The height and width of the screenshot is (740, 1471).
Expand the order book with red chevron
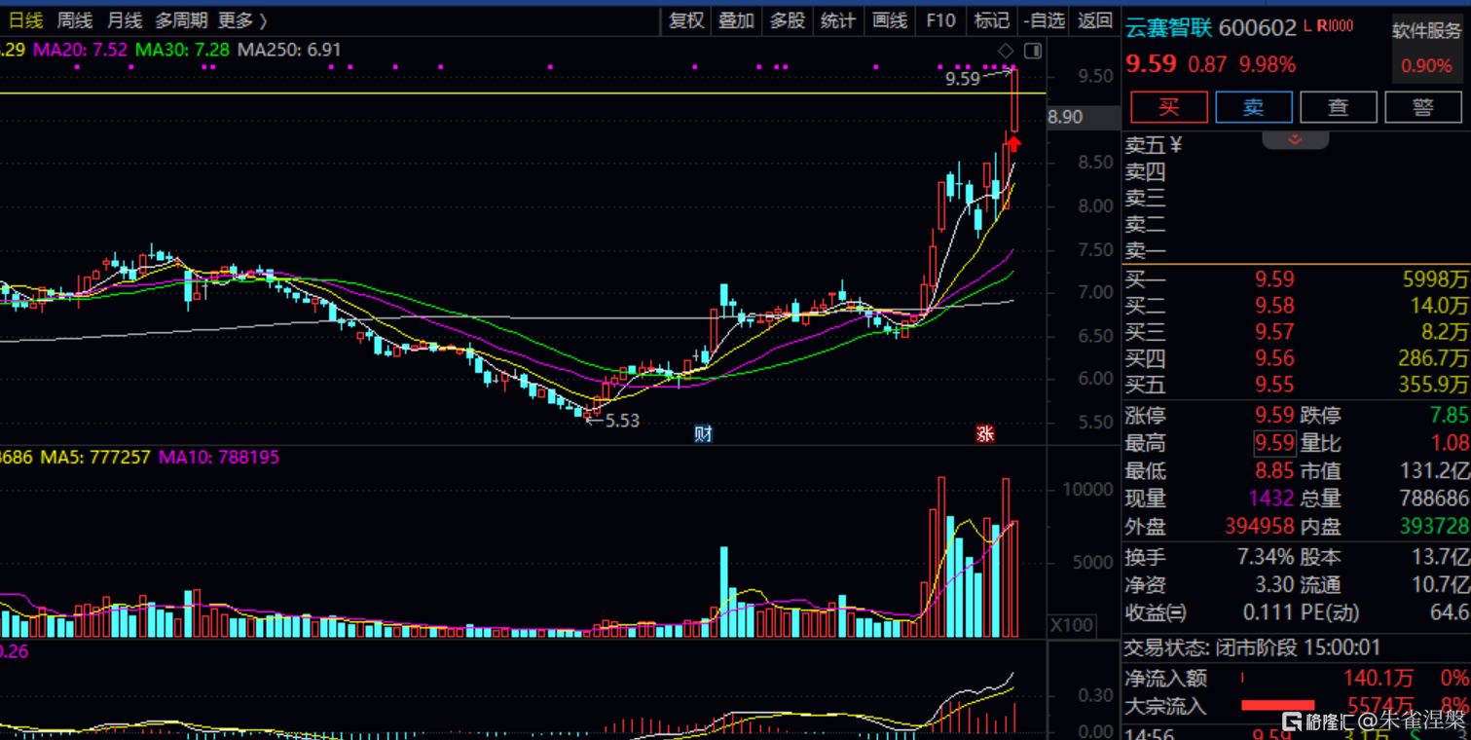1295,140
